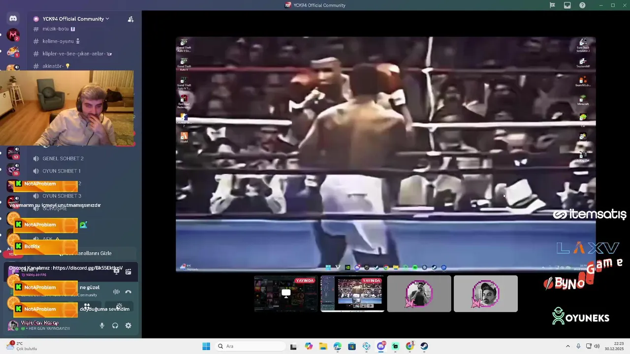
Task: Open the activities clapperboard icon
Action: tap(128, 271)
